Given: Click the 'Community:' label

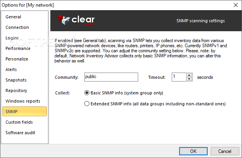Looking at the screenshot, I should pyautogui.click(x=66, y=77).
